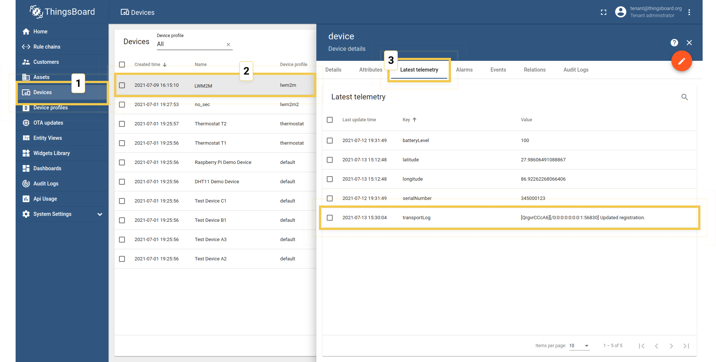Screen dimensions: 716x362
Task: Expand System Settings menu chevron
Action: click(x=100, y=214)
